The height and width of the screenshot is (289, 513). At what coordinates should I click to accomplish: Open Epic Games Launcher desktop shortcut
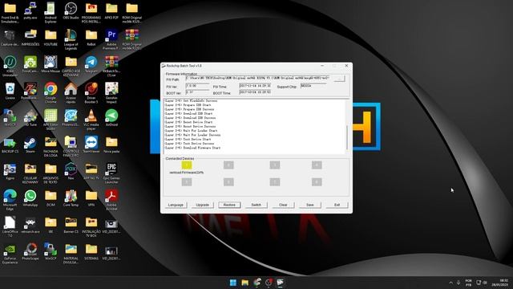[111, 173]
